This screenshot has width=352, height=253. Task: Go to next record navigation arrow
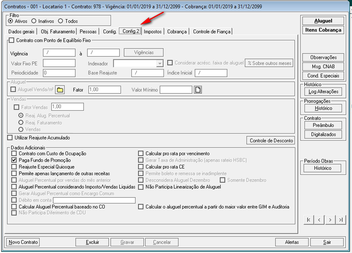click(x=330, y=220)
